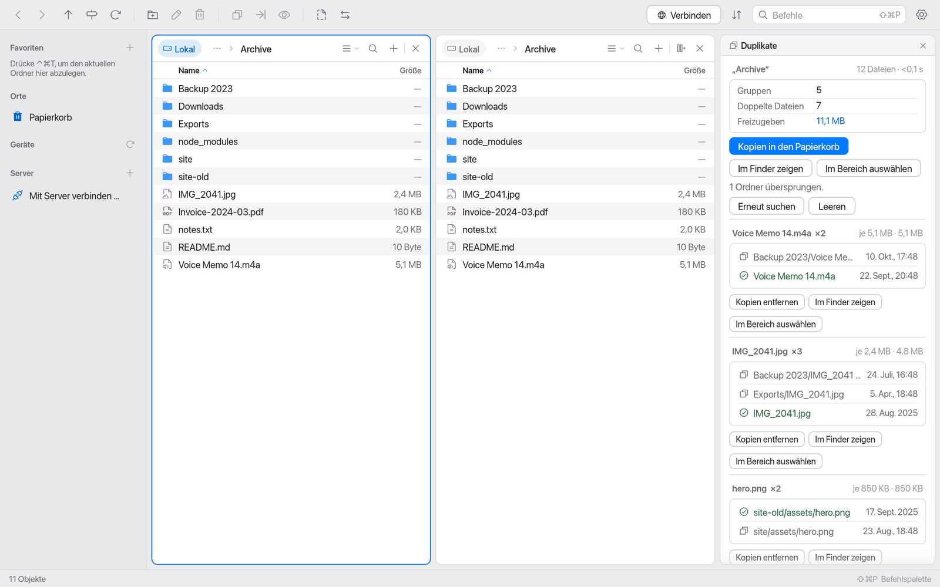The image size is (940, 587).
Task: Select Exports/IMG_2041.jpg duplicate entry
Action: click(828, 394)
